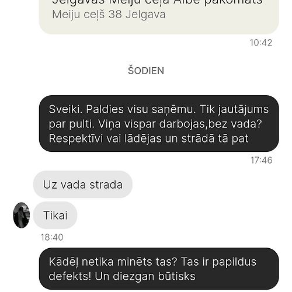Open the sender's round profile avatar

point(22,215)
